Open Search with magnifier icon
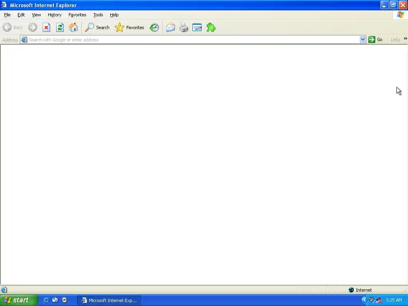The image size is (408, 306). point(97,27)
